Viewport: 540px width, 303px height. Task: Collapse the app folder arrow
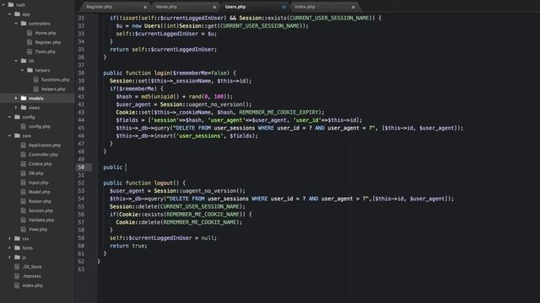(x=9, y=14)
